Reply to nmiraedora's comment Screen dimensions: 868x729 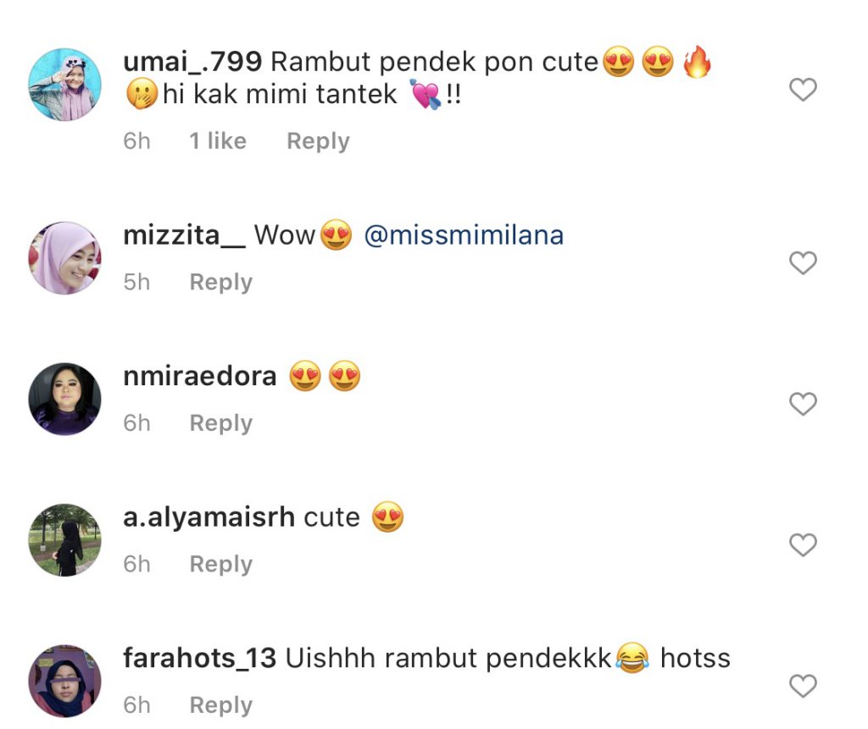(x=221, y=423)
